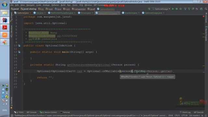The width and height of the screenshot is (208, 117).
Task: Close the Person.java tab
Action: click(x=92, y=13)
